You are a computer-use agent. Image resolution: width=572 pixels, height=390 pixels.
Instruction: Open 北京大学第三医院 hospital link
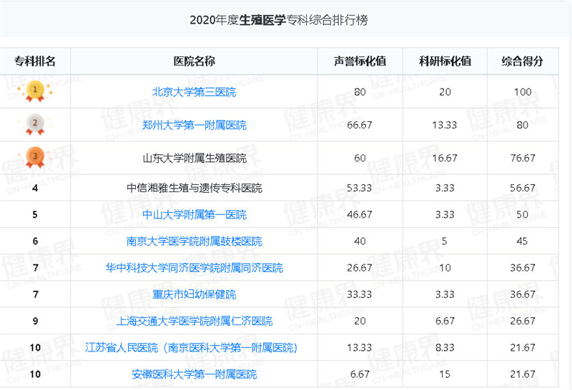tap(194, 91)
